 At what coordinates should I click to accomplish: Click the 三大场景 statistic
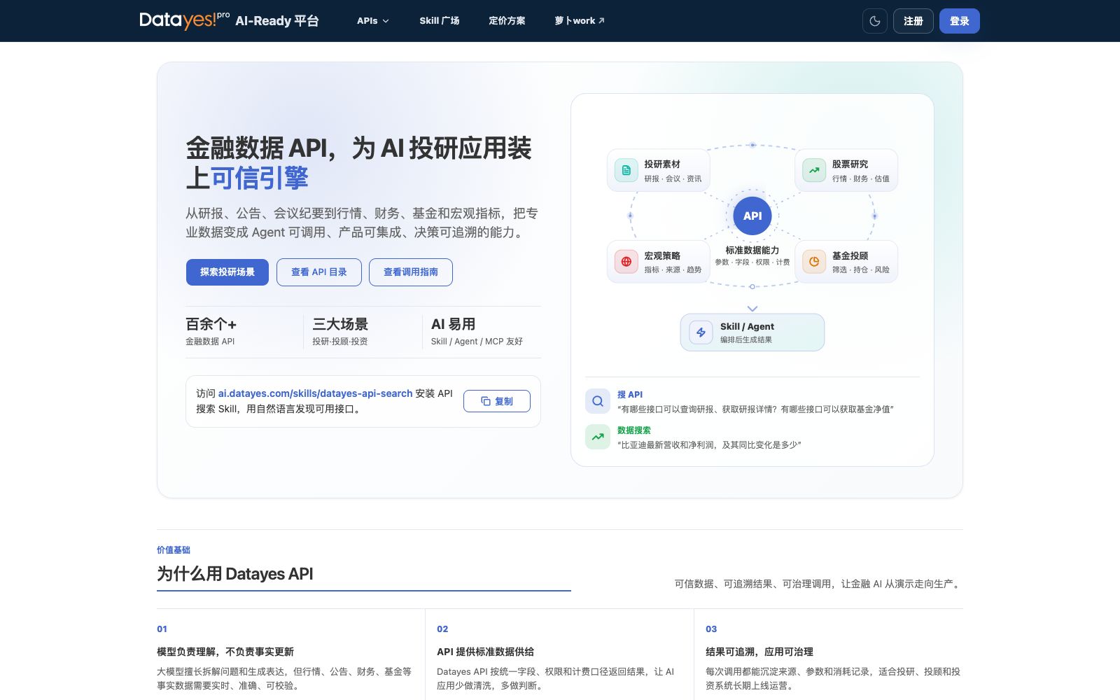[x=340, y=324]
